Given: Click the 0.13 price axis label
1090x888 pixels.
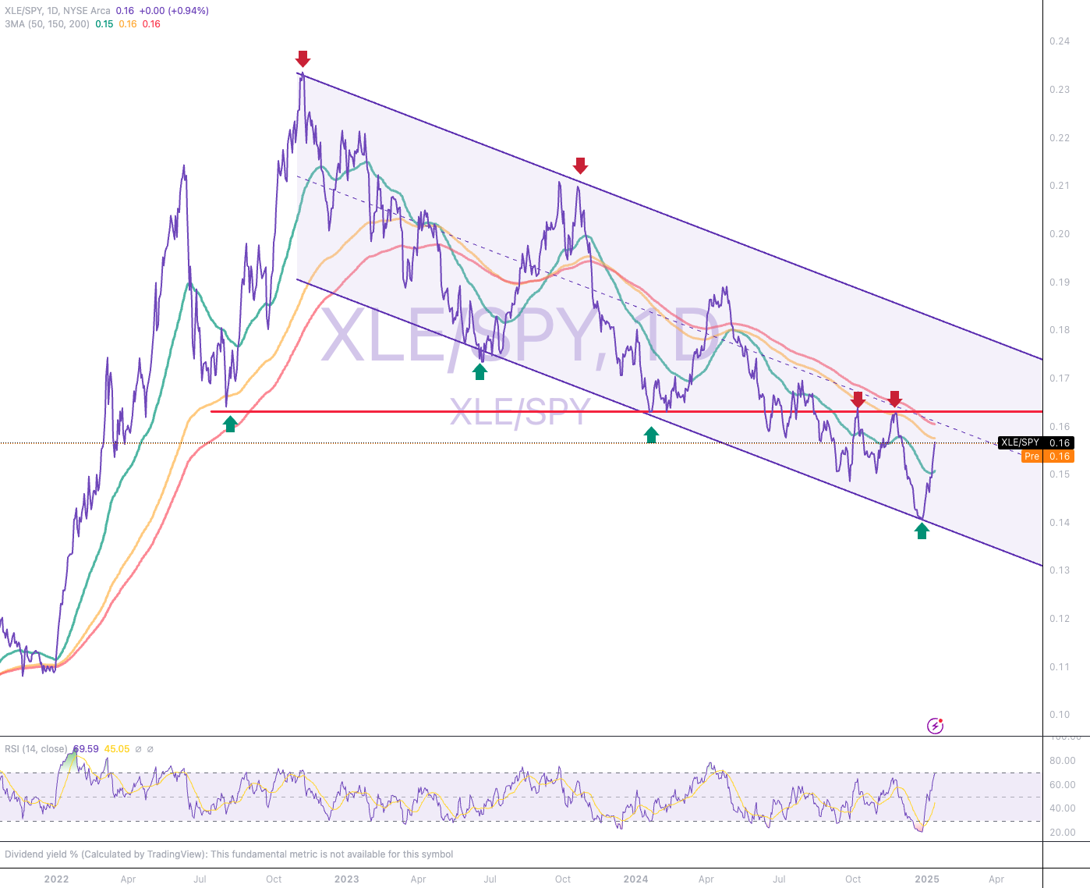Looking at the screenshot, I should click(1060, 570).
